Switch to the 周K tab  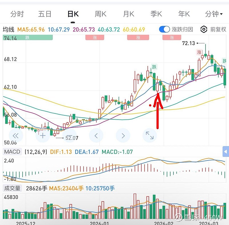[100, 14]
